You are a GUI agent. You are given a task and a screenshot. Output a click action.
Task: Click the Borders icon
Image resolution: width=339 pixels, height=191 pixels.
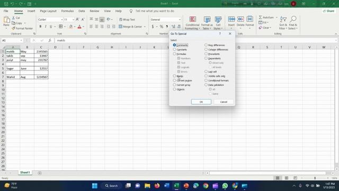pyautogui.click(x=61, y=27)
